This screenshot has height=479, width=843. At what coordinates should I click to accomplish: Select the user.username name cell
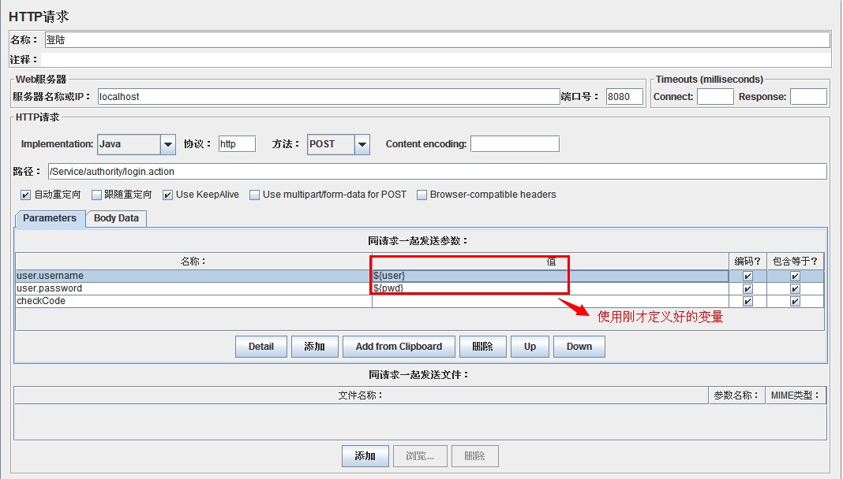click(193, 276)
